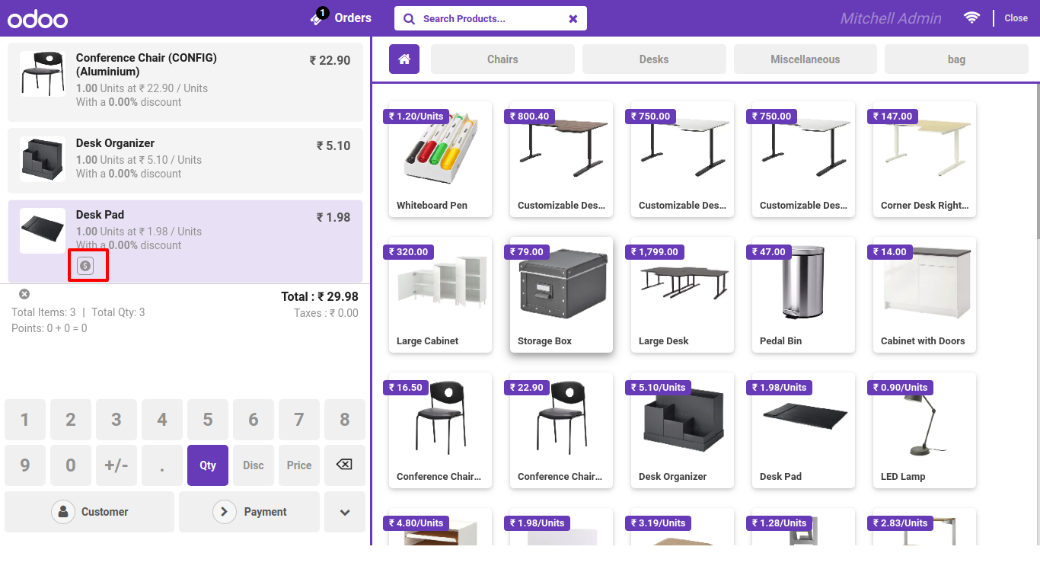The height and width of the screenshot is (585, 1040).
Task: Click numpad key 9
Action: coord(25,465)
